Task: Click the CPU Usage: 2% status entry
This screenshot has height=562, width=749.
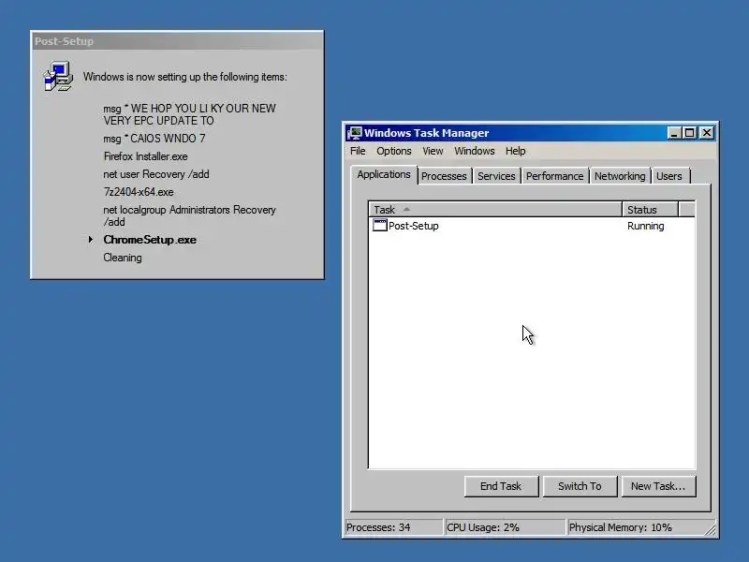Action: (x=505, y=527)
